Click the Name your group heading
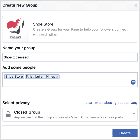The height and width of the screenshot is (140, 140). pyautogui.click(x=19, y=48)
